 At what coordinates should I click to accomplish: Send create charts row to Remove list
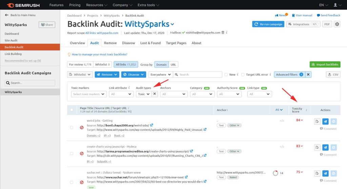(x=325, y=147)
